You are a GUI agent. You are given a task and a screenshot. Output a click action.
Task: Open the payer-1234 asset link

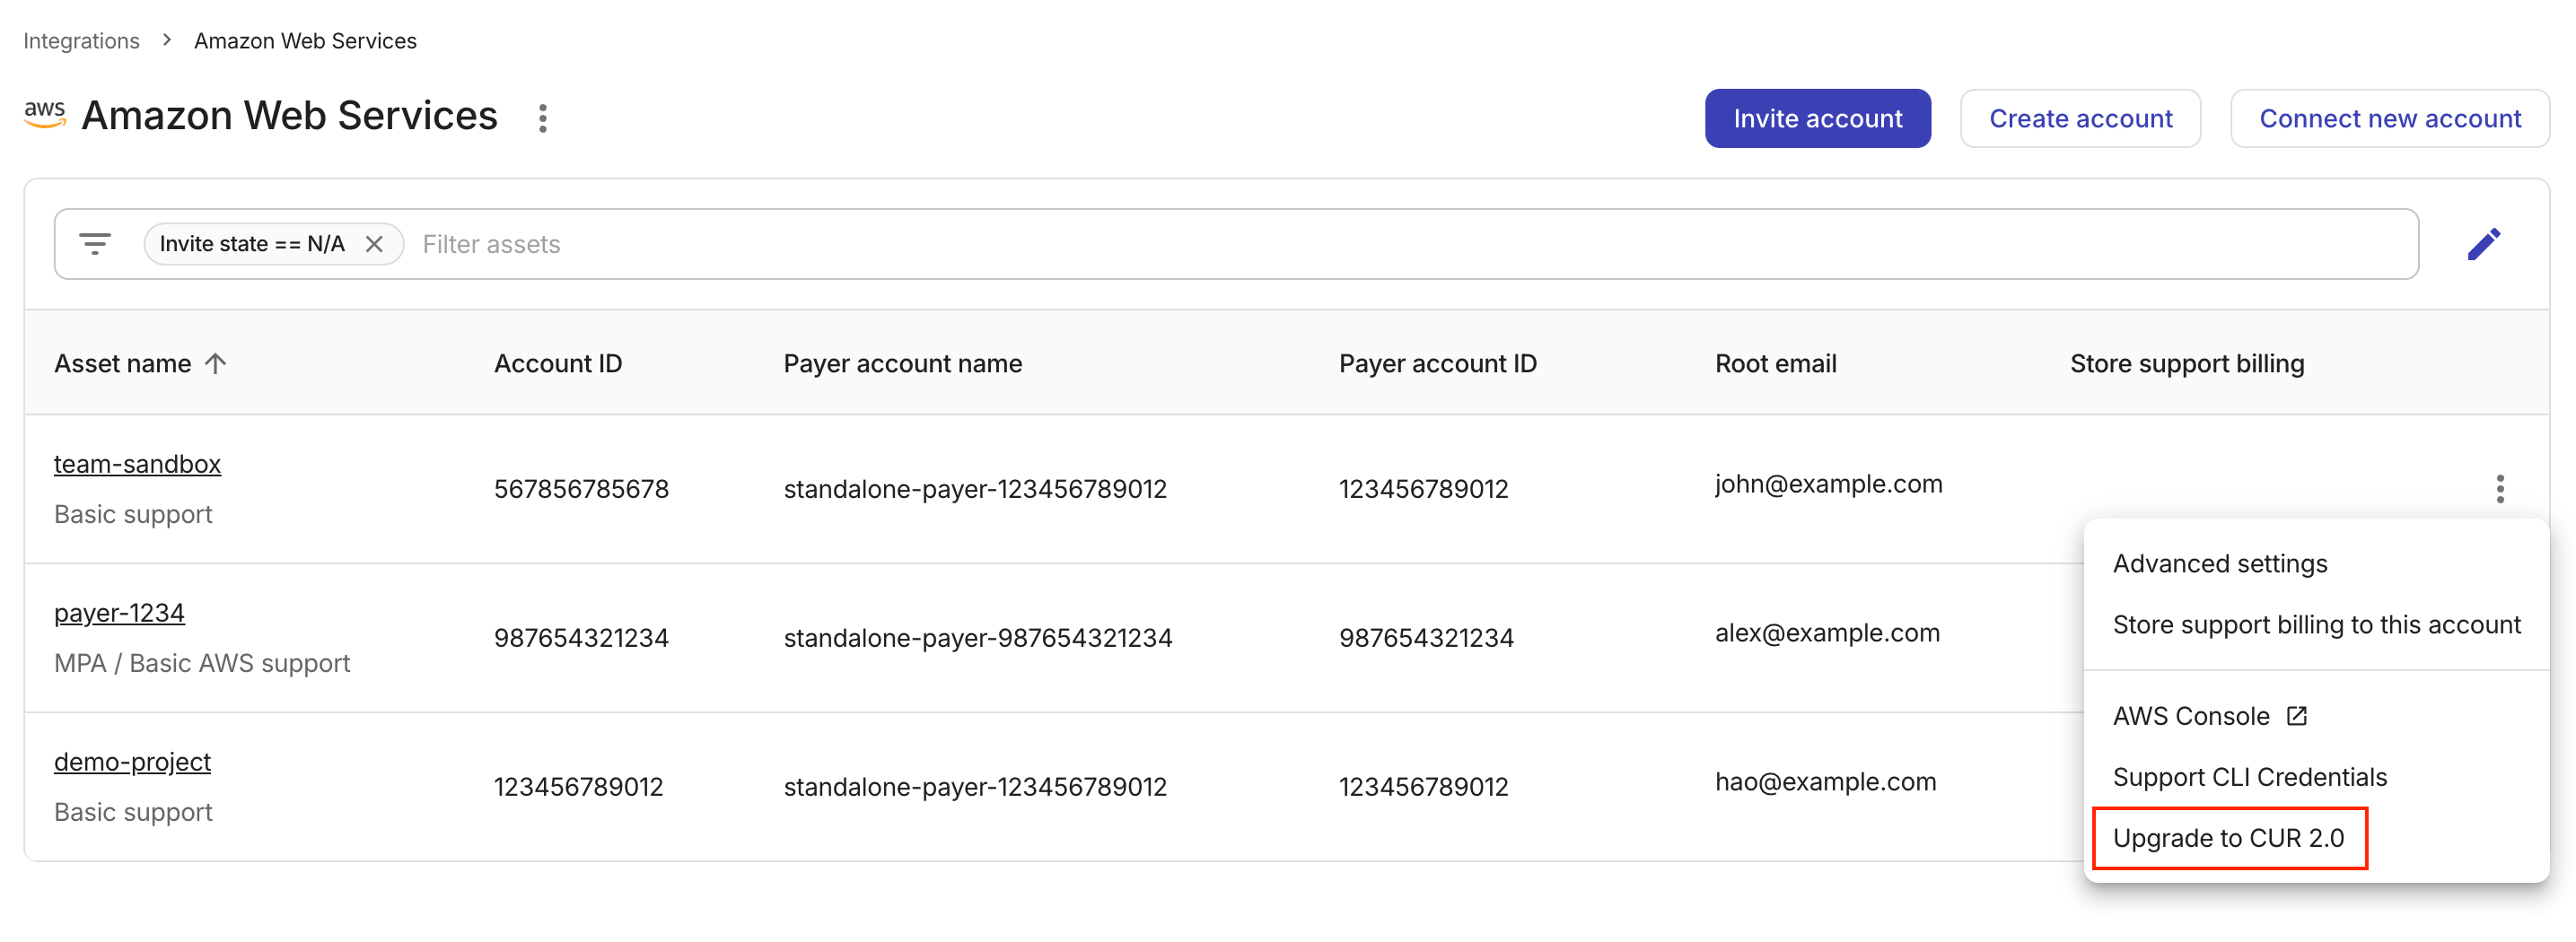119,613
